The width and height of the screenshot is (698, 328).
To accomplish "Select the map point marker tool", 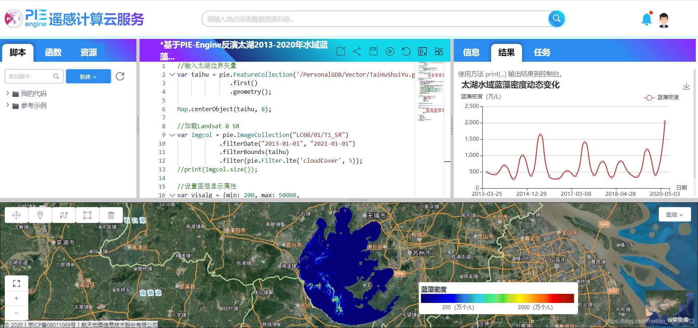I will click(x=40, y=215).
